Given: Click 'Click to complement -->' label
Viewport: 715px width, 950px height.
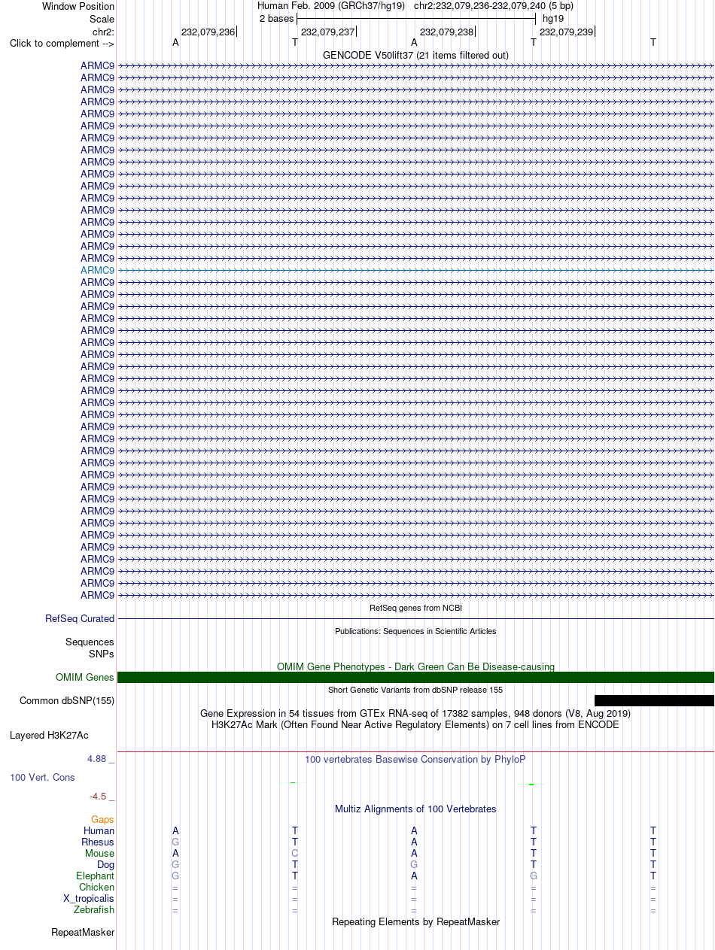Looking at the screenshot, I should pos(62,44).
